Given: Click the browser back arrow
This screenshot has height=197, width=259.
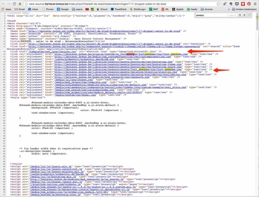Looking at the screenshot, I should click(4, 4).
